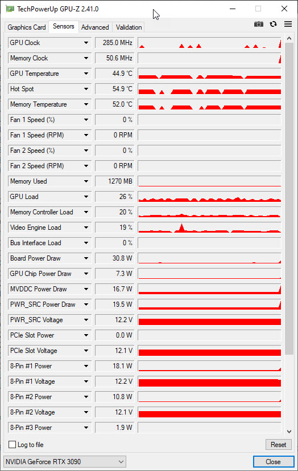Enable Log to file checkbox
This screenshot has width=298, height=471.
13,445
